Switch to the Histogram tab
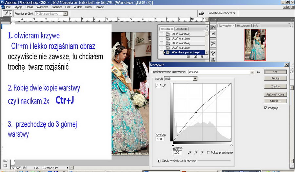 243,26
